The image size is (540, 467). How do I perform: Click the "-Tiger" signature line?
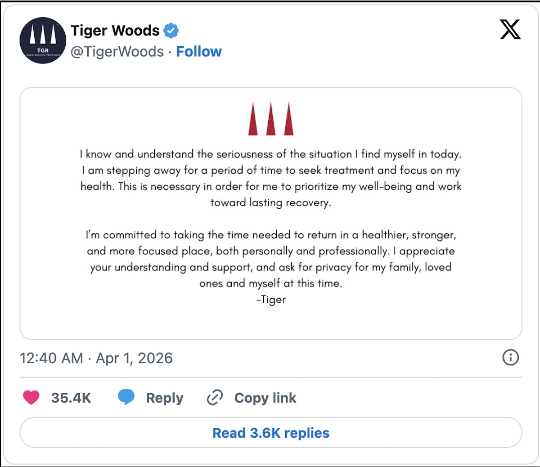[x=271, y=300]
